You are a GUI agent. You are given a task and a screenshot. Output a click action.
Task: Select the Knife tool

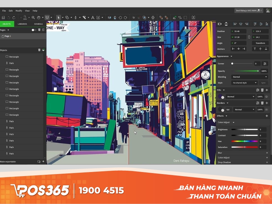[84, 18]
